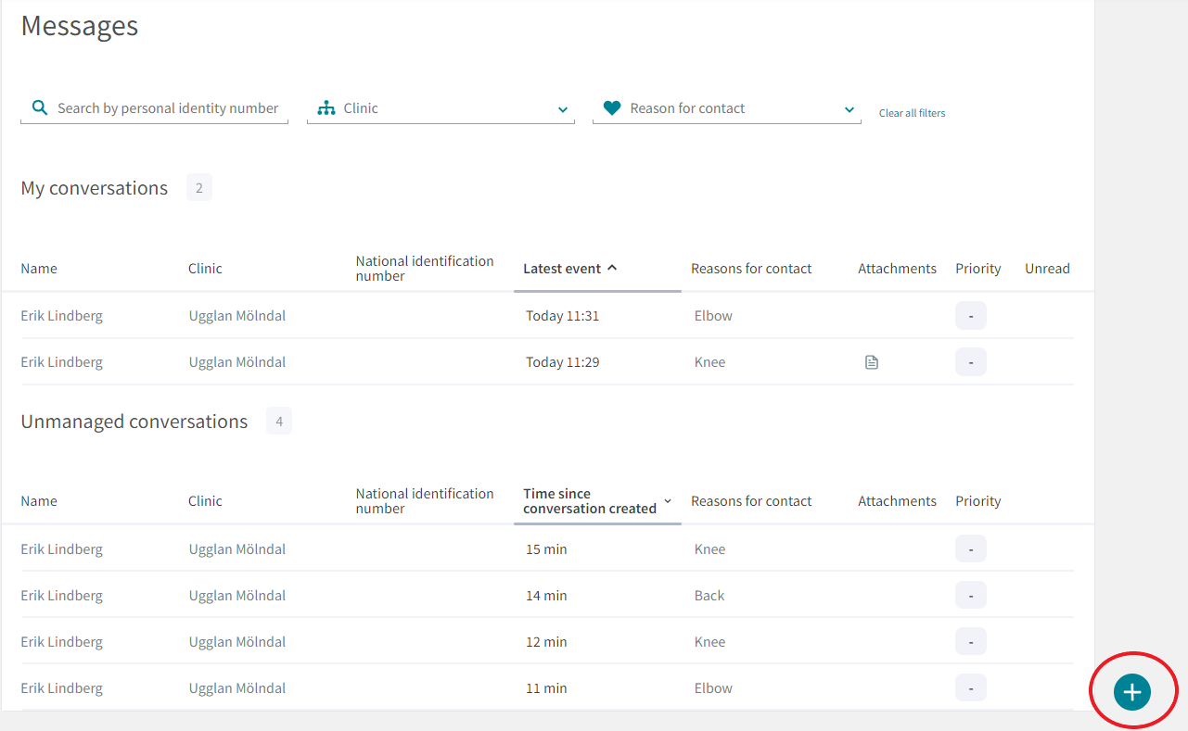Click priority badge in 14 min row

click(x=971, y=596)
